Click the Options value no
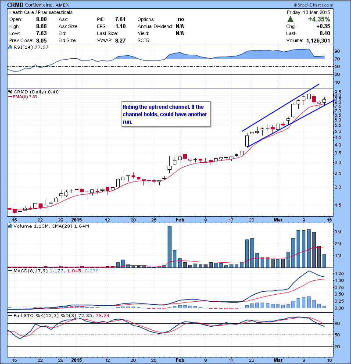This screenshot has width=351, height=364. 181,19
